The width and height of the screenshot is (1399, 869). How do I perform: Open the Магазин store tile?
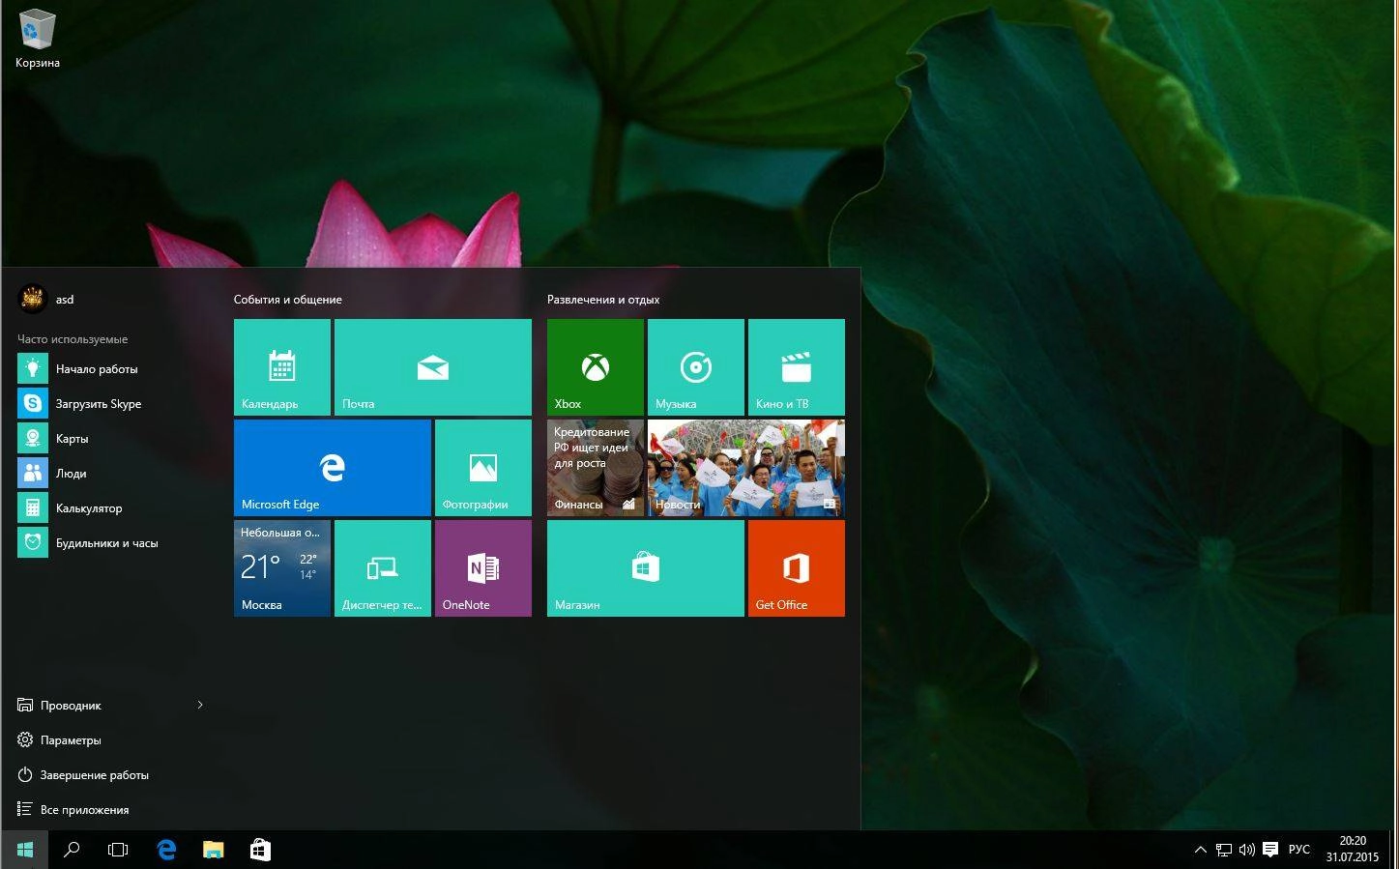point(646,568)
